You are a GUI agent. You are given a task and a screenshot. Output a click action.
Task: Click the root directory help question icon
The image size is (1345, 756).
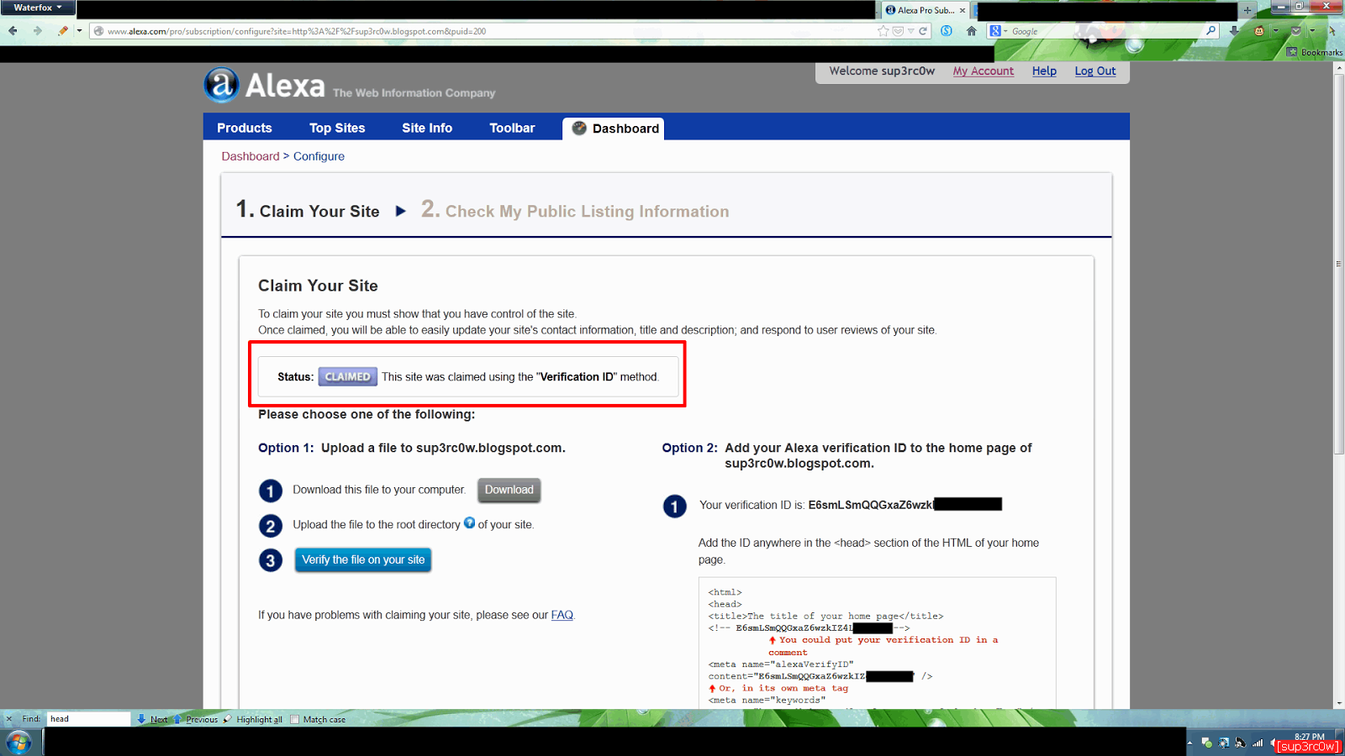(469, 523)
